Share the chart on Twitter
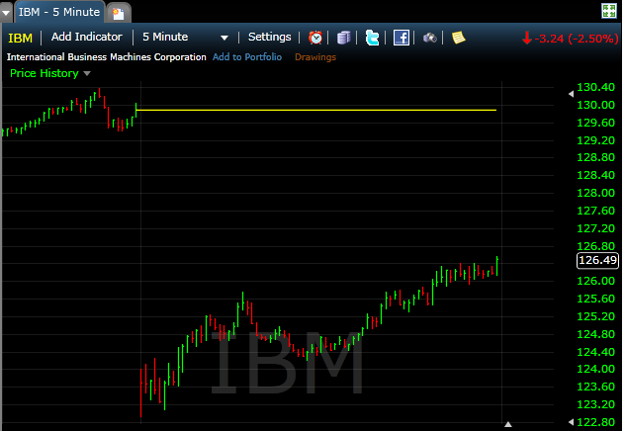Screen dimensions: 626x431 [x=372, y=38]
